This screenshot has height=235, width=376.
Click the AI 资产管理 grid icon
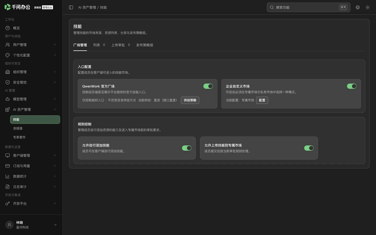(8, 109)
